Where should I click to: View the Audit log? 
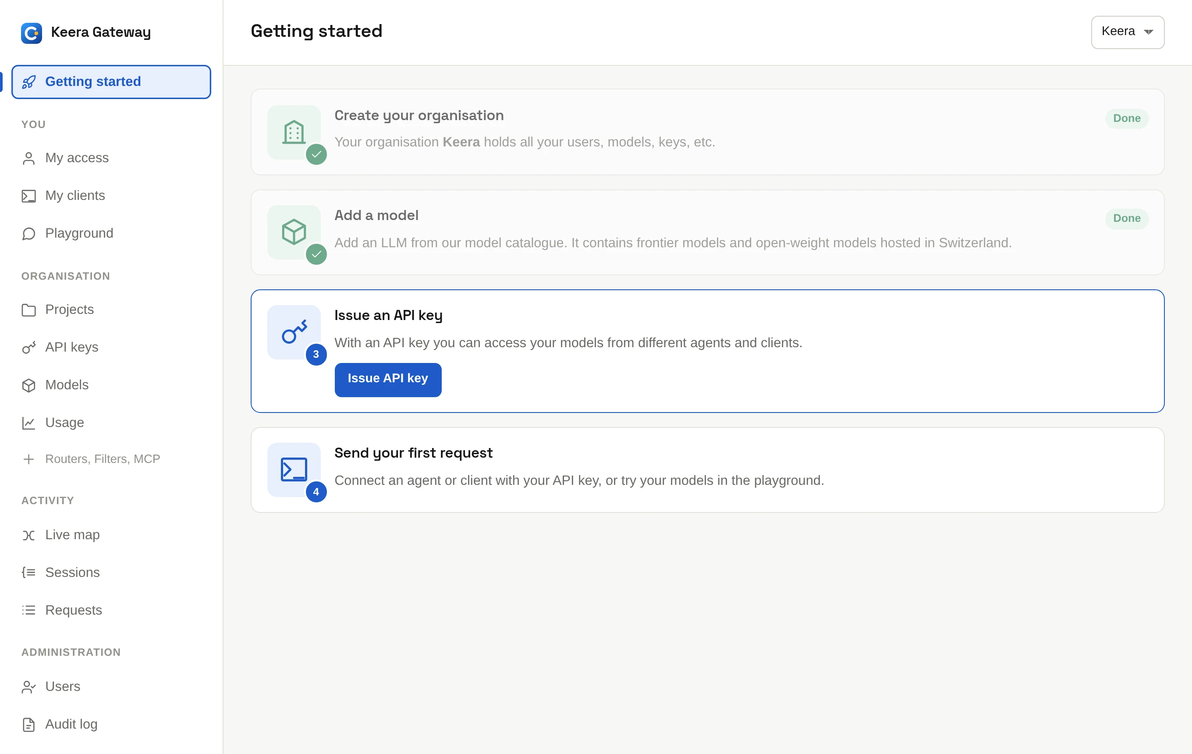(x=111, y=725)
